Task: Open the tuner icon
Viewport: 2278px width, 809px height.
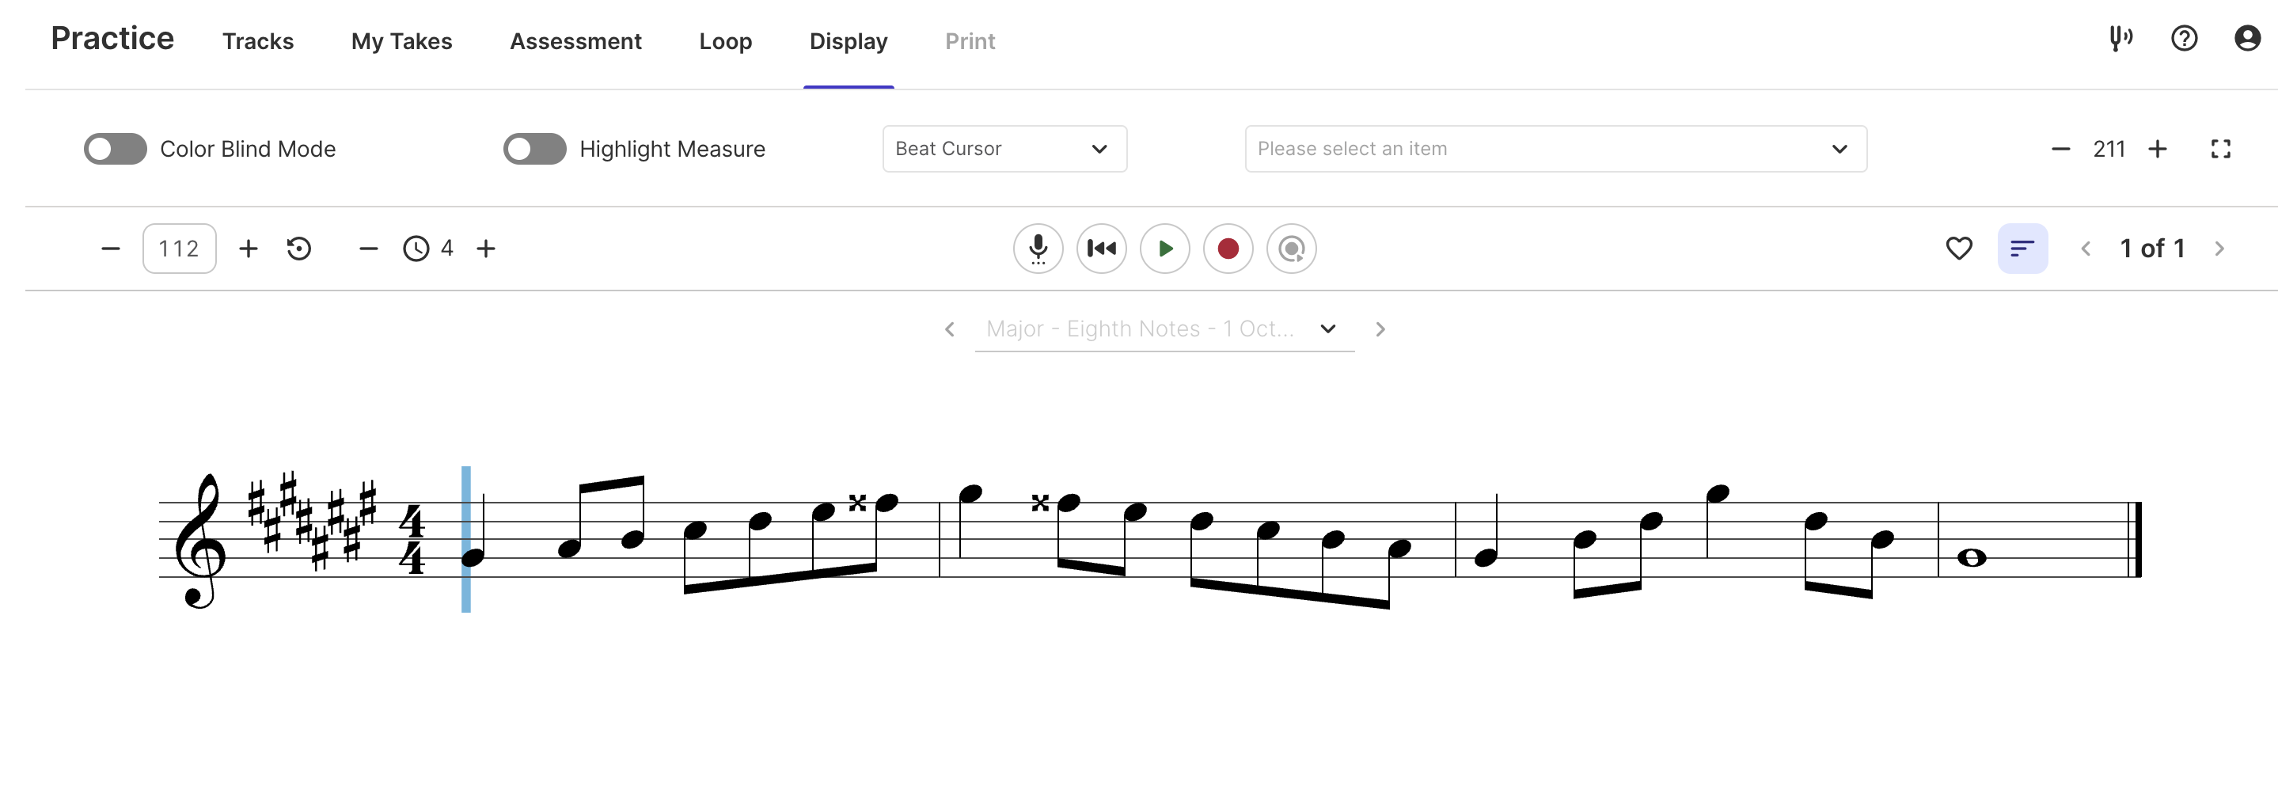Action: click(x=2120, y=39)
